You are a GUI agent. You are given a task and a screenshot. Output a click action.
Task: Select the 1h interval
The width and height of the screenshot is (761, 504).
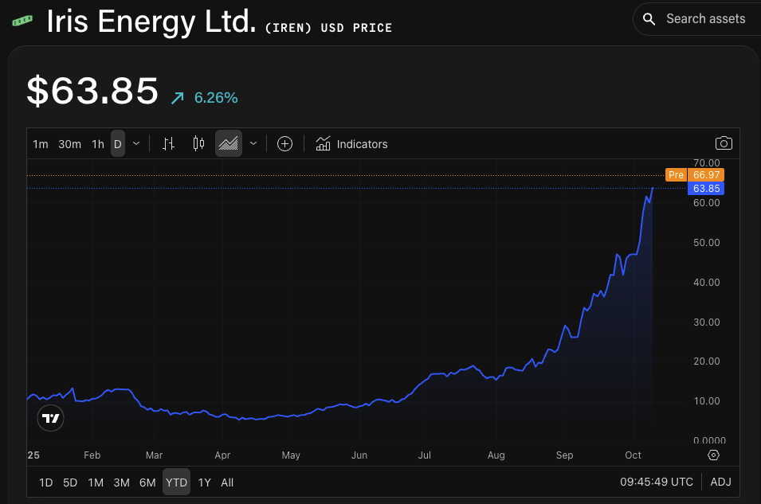[x=98, y=144]
